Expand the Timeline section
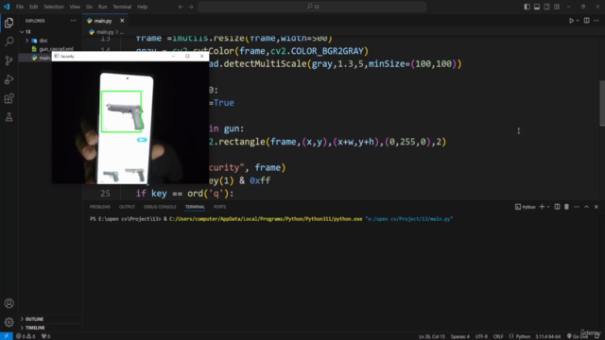This screenshot has width=605, height=340. click(x=35, y=328)
